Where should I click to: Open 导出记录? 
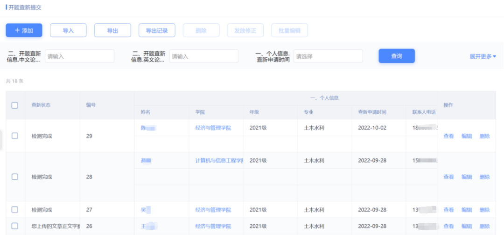(x=157, y=30)
